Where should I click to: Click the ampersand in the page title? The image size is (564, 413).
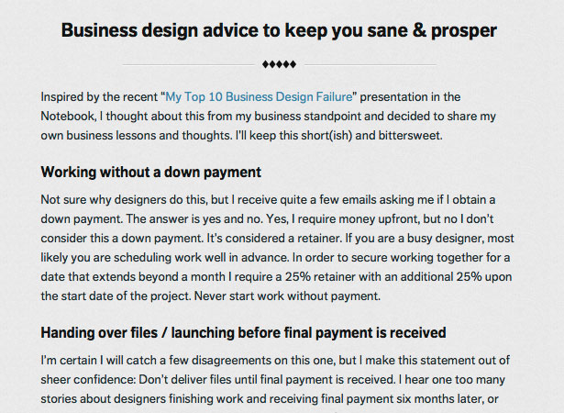tap(419, 30)
